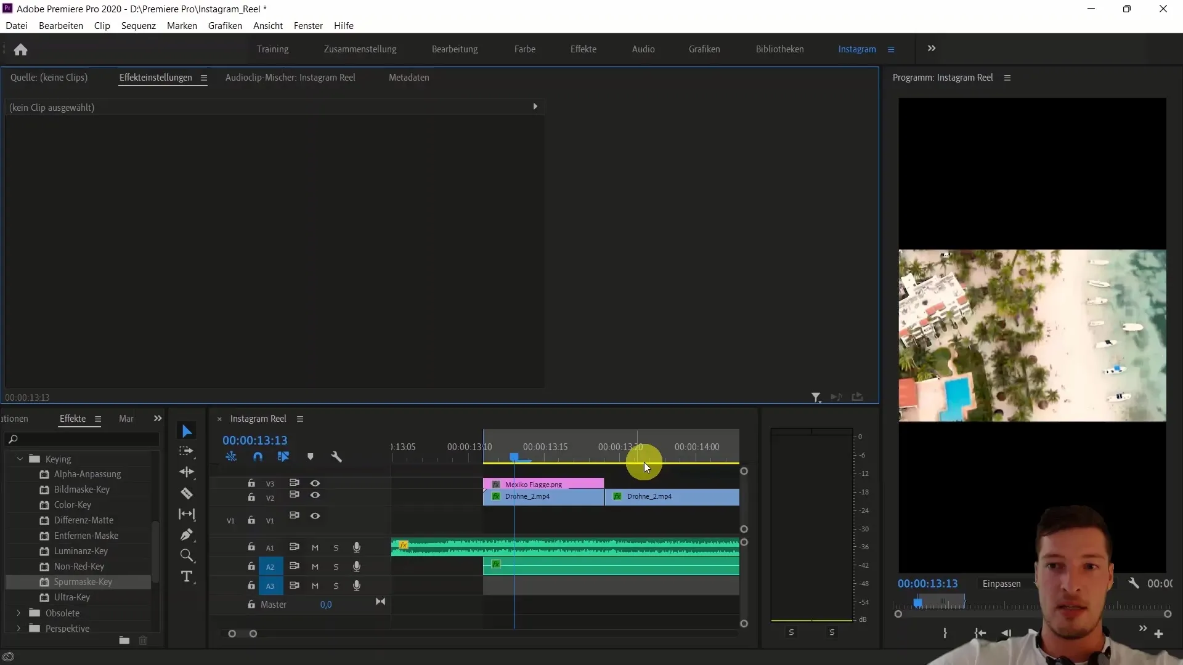Select Spurmaske-Key effect

tap(83, 582)
